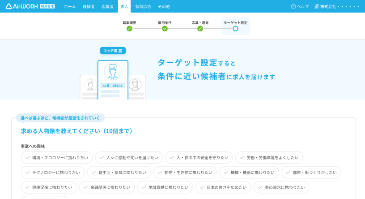The image size is (365, 199).
Task: Toggle テクノロジーに携わりたい chip
Action: [53, 173]
